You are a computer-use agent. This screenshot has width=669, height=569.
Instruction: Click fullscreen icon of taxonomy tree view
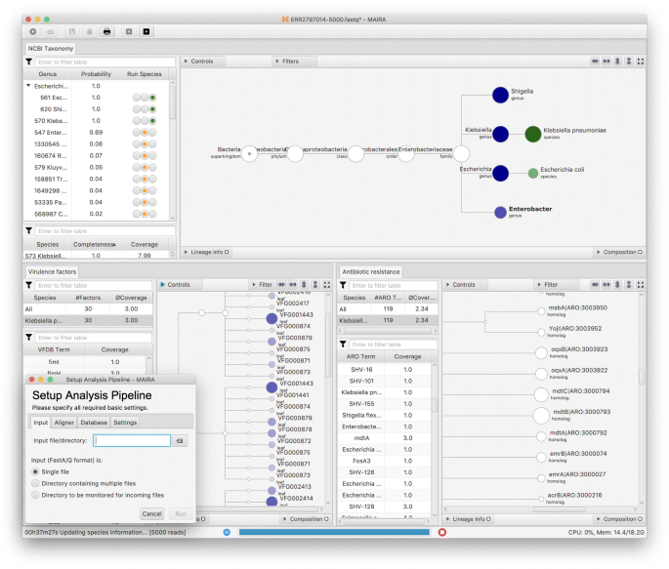(641, 61)
